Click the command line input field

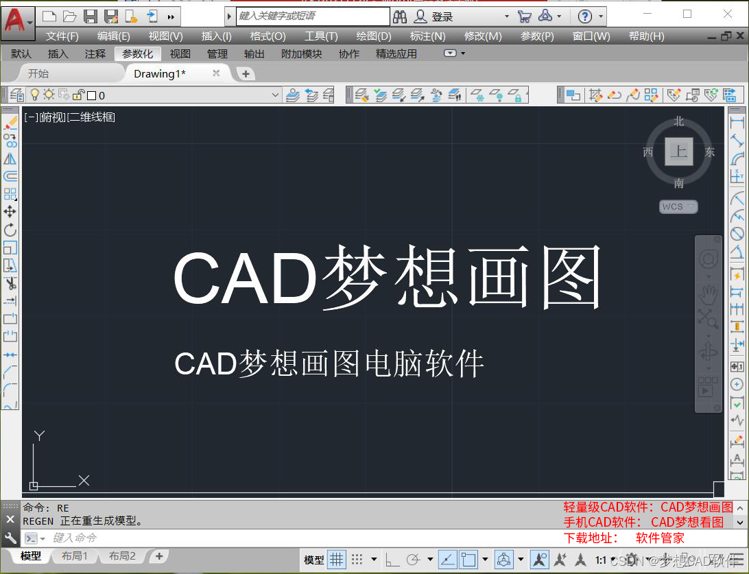coord(306,538)
